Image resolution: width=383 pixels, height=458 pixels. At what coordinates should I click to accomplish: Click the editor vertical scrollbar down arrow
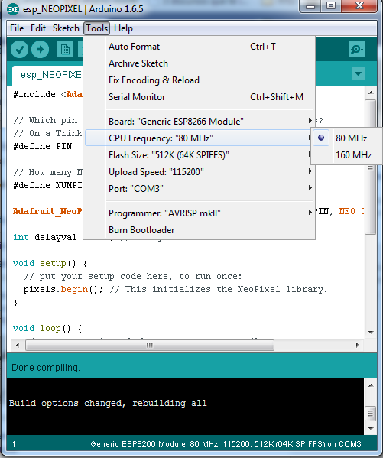pyautogui.click(x=371, y=332)
